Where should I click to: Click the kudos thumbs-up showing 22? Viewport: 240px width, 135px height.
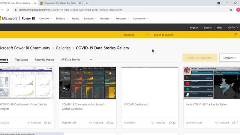(108, 123)
